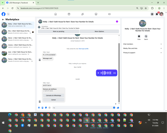Open Microsoft Edge from taskbar

(10, 115)
